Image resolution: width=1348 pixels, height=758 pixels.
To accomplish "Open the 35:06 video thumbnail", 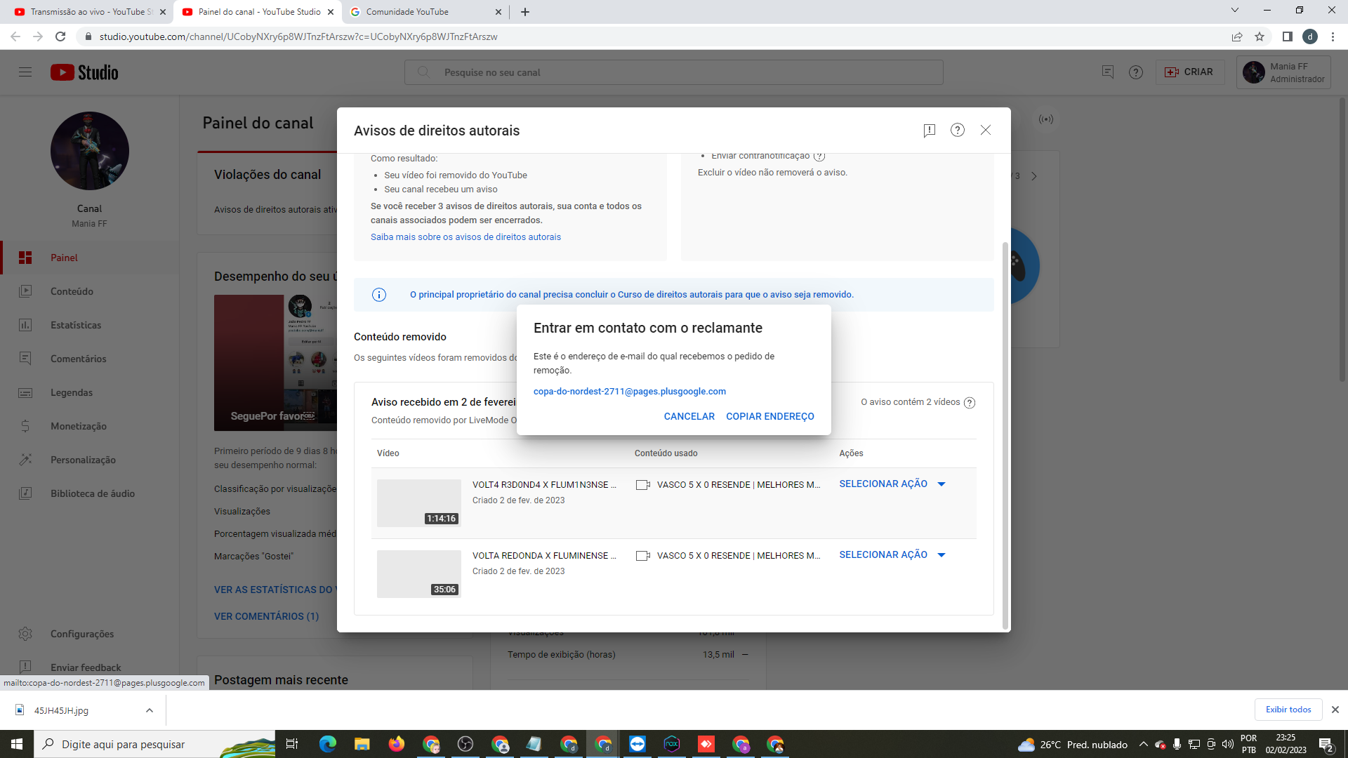I will pyautogui.click(x=418, y=573).
